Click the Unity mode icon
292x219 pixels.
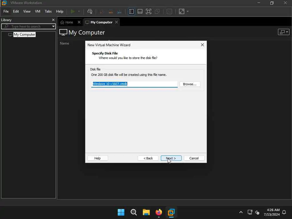click(x=157, y=11)
